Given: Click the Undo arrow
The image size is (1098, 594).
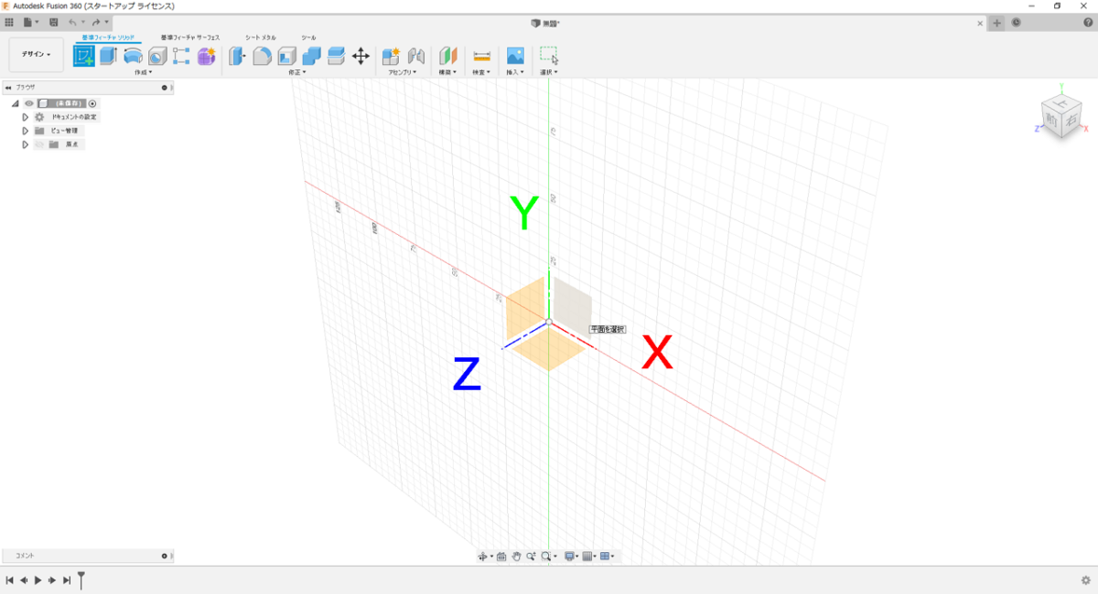Looking at the screenshot, I should click(72, 22).
